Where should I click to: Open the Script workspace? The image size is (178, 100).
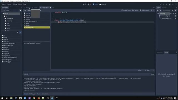pos(95,4)
